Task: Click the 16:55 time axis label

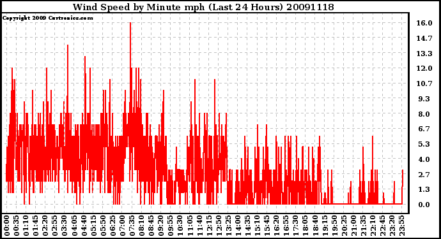Action: [286, 226]
